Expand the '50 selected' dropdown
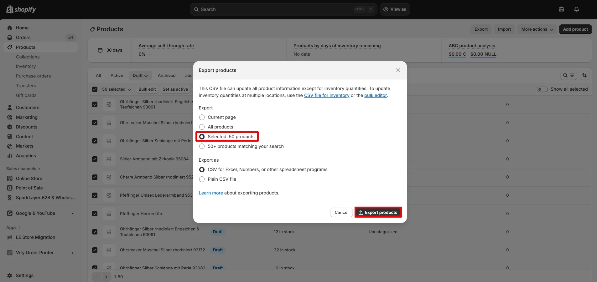Screen dimensions: 597x282 tap(116, 89)
